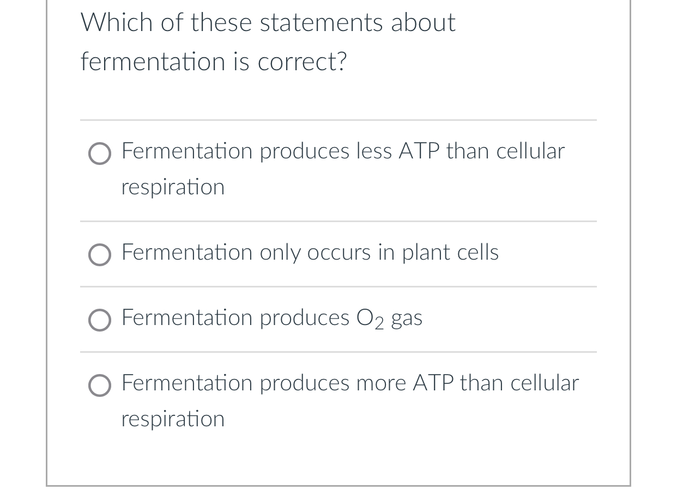
Task: Click the answer row mentioning less ATP
Action: tap(342, 169)
